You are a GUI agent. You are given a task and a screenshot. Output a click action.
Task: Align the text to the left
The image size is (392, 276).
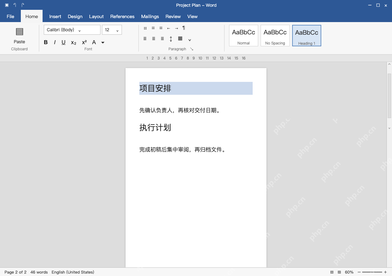pyautogui.click(x=145, y=39)
